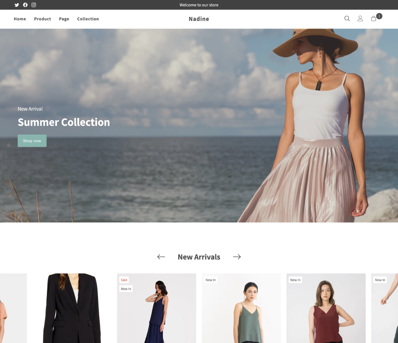
Task: Open the Page menu
Action: click(x=64, y=19)
